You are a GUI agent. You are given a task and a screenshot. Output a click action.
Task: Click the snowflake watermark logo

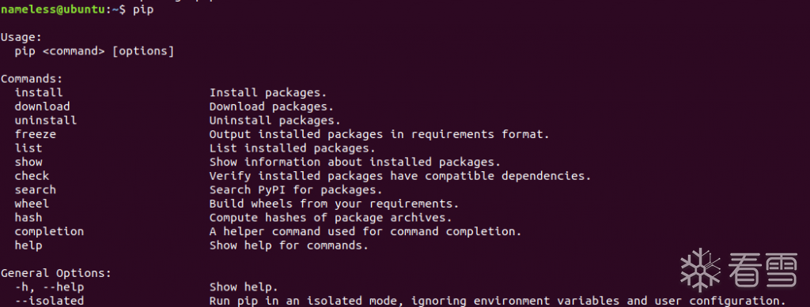701,271
